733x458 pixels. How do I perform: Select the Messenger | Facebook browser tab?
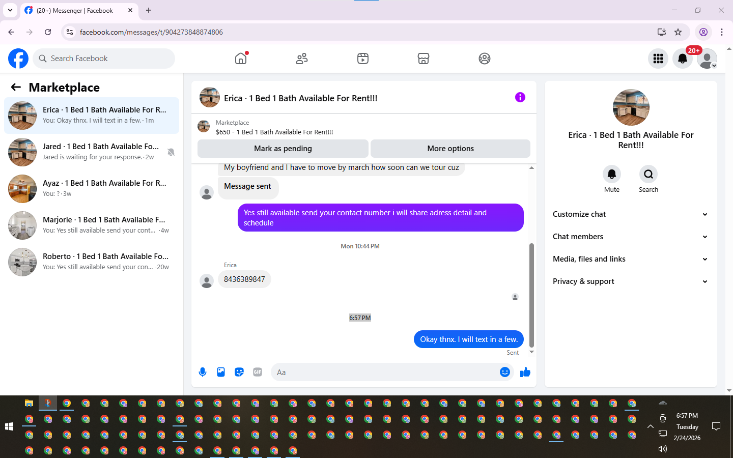[x=79, y=10]
